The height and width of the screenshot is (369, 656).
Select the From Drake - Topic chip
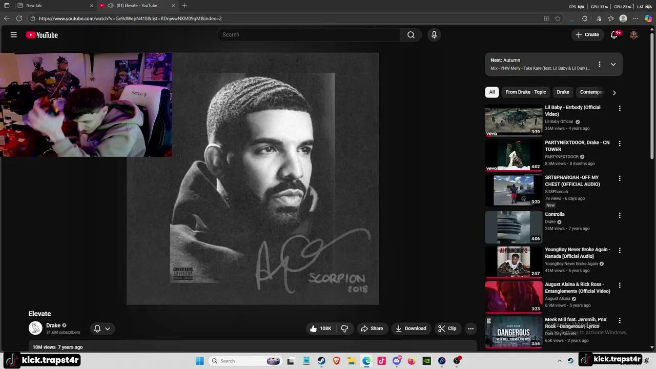coord(526,92)
